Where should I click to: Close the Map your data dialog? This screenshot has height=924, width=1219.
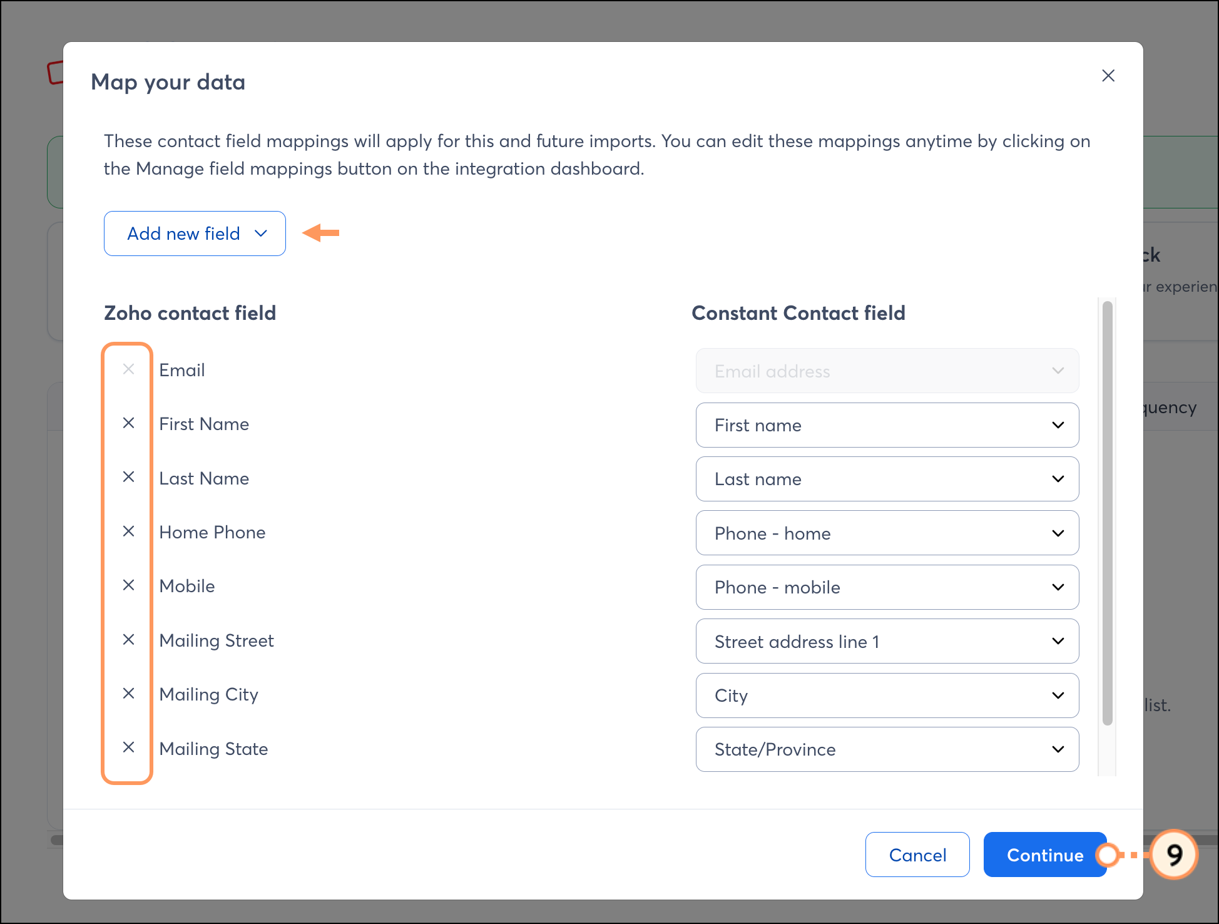[1108, 76]
